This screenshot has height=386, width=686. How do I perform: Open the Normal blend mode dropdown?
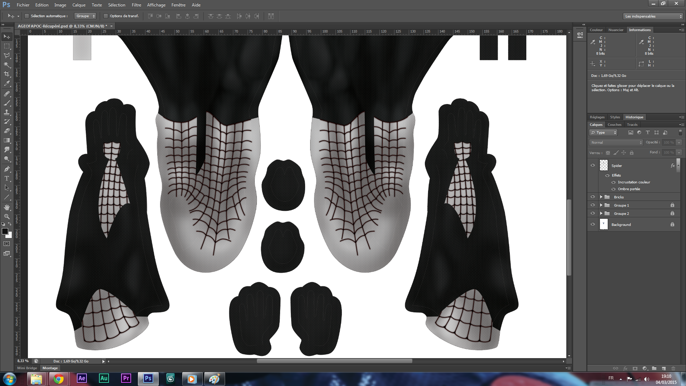616,143
